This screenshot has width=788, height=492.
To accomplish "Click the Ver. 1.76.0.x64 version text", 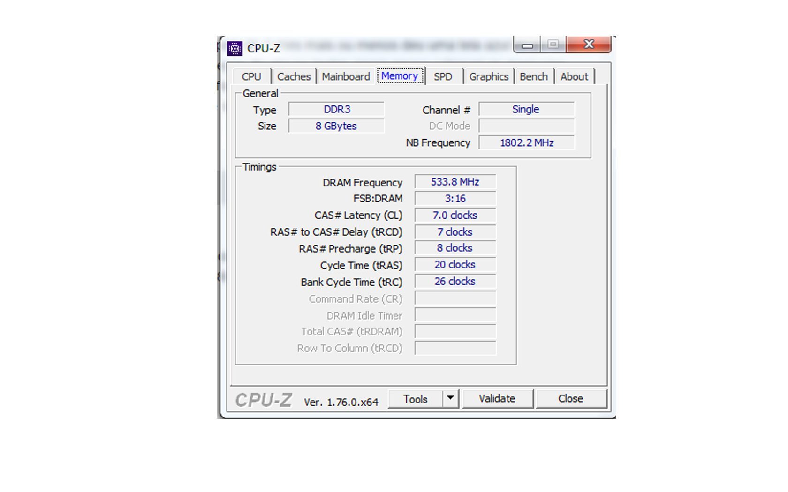I will [341, 402].
